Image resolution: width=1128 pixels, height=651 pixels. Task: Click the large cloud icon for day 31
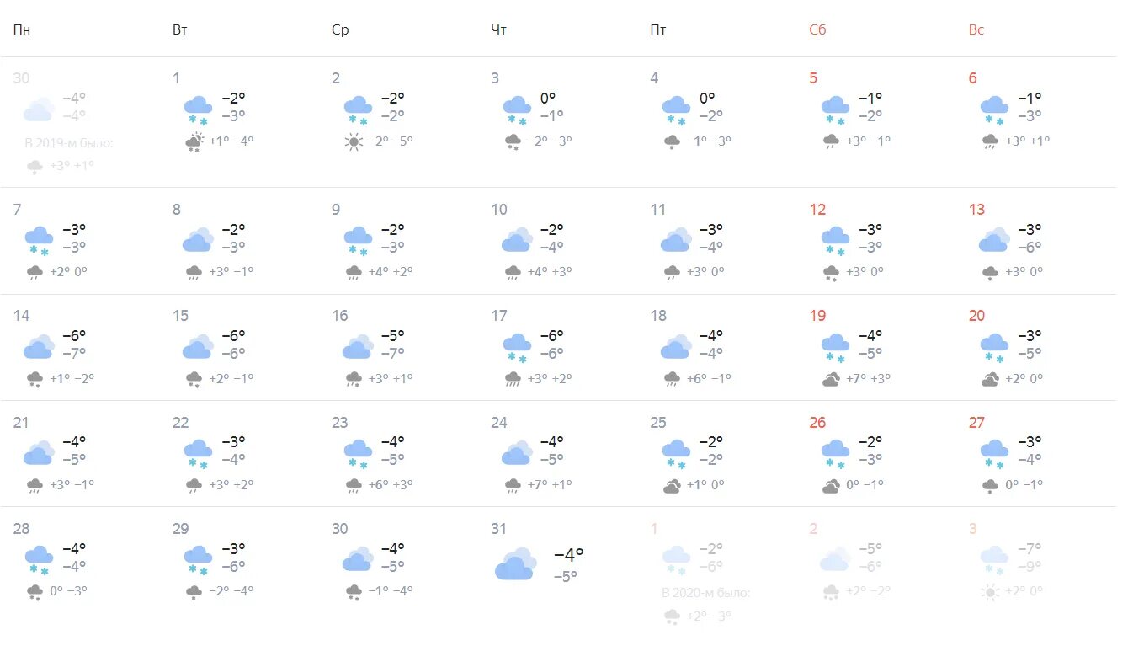tap(515, 563)
